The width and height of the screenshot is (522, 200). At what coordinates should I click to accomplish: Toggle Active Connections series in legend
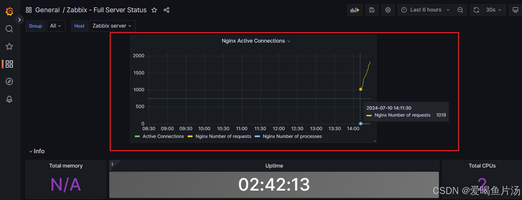point(163,136)
